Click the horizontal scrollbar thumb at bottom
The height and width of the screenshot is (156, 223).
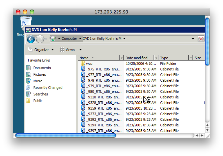coord(66,136)
